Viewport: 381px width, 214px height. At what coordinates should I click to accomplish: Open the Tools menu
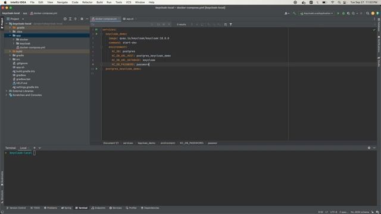pyautogui.click(x=118, y=2)
